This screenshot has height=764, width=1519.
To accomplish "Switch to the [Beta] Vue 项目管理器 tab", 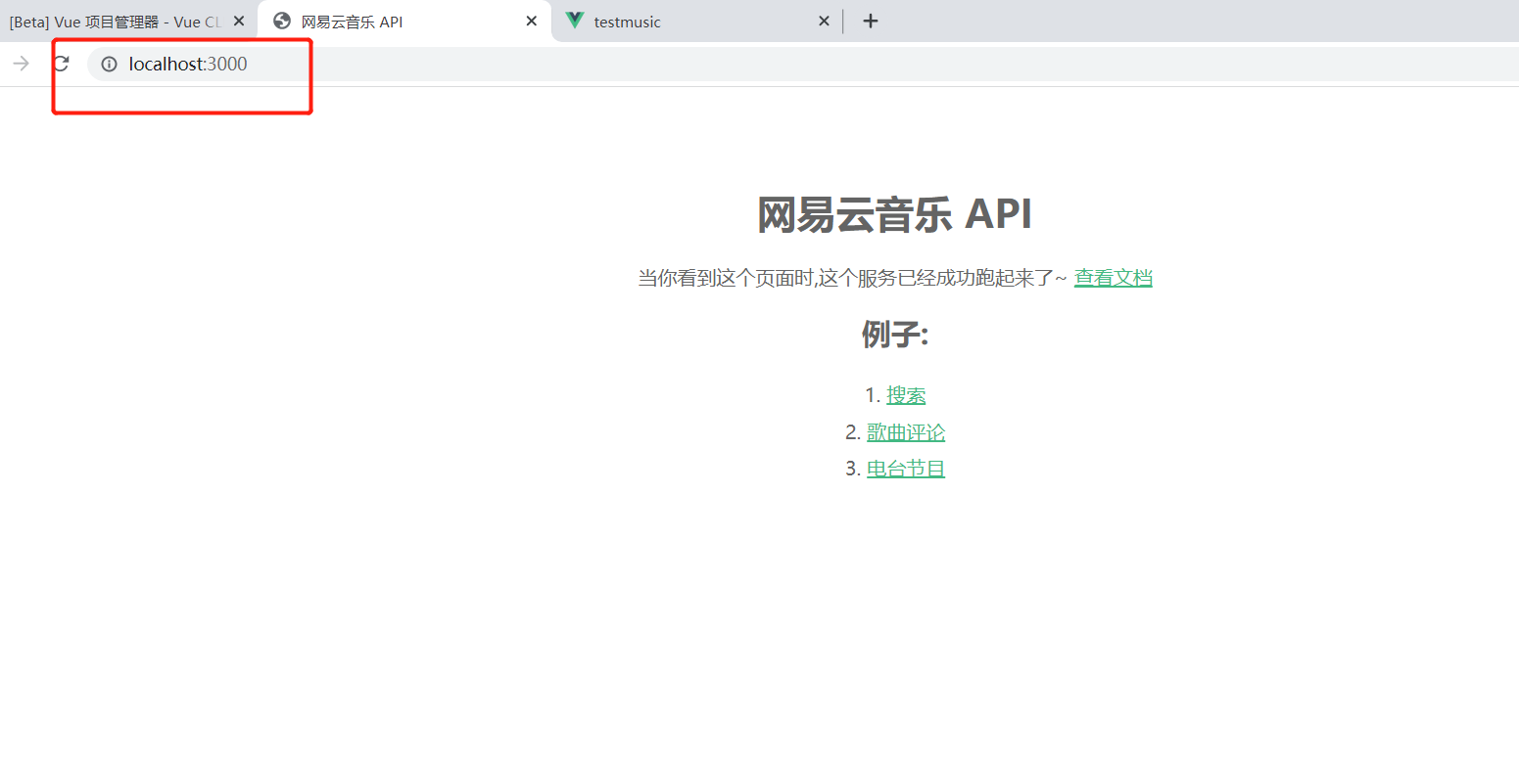I will [x=128, y=22].
